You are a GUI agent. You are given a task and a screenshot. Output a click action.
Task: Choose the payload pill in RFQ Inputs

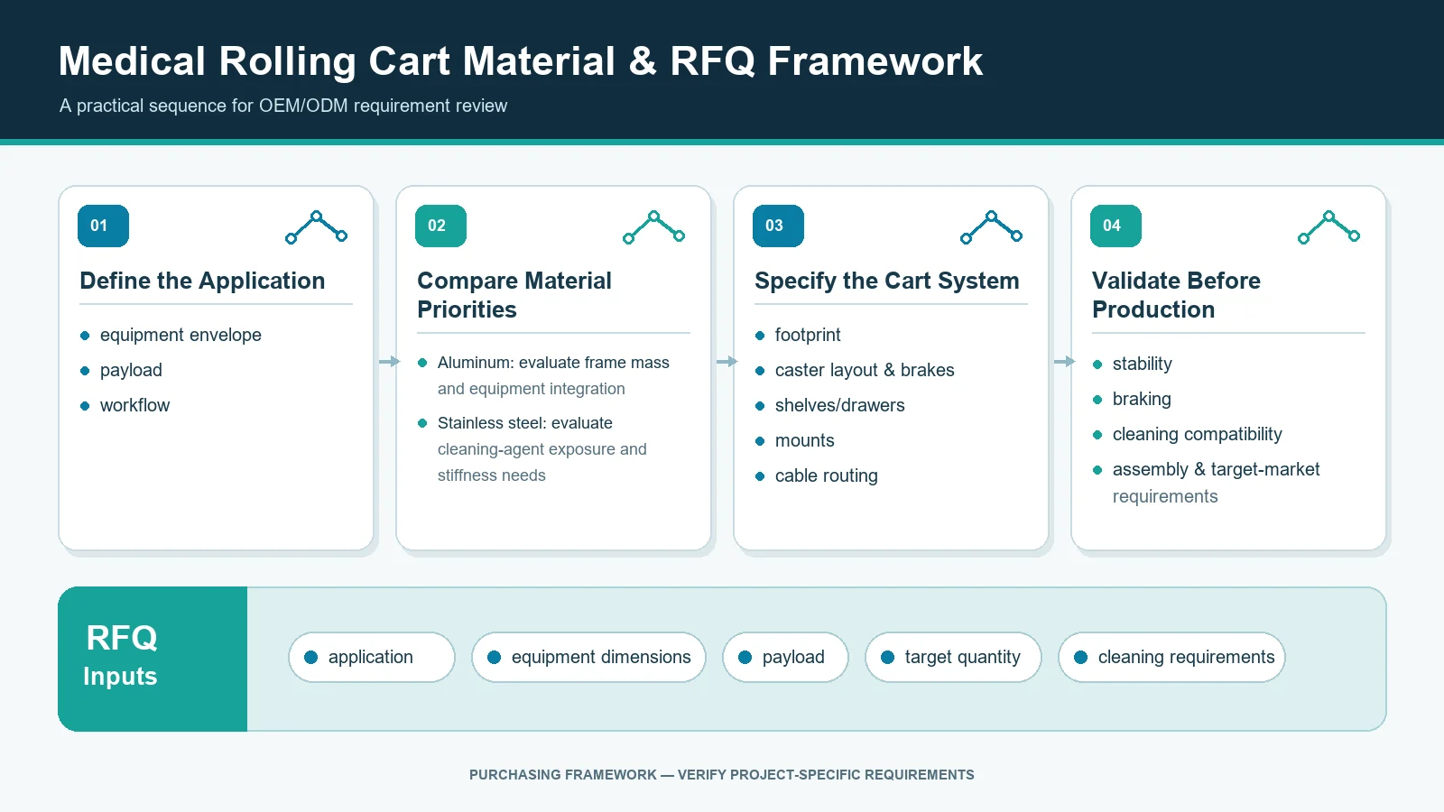pos(785,657)
